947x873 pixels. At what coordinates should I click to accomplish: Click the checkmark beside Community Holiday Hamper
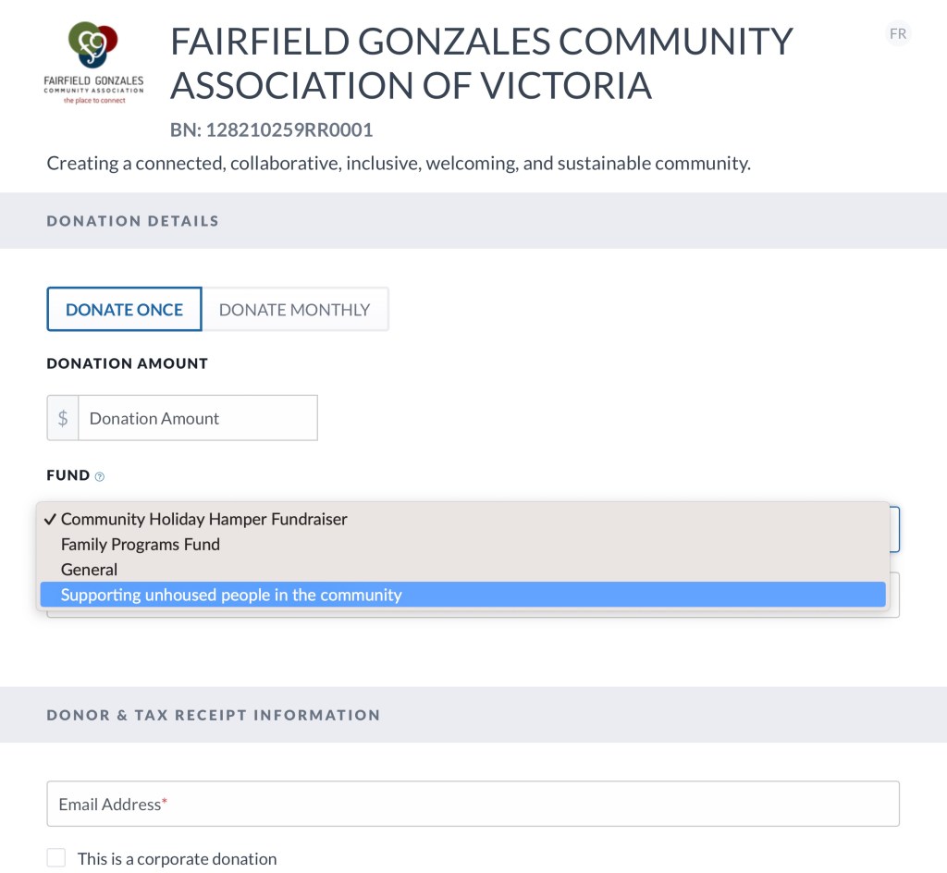click(50, 519)
